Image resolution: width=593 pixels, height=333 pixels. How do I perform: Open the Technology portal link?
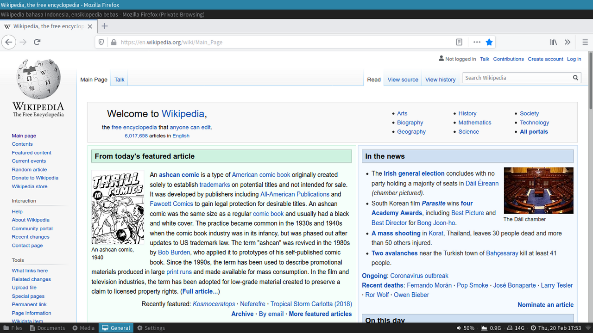534,123
